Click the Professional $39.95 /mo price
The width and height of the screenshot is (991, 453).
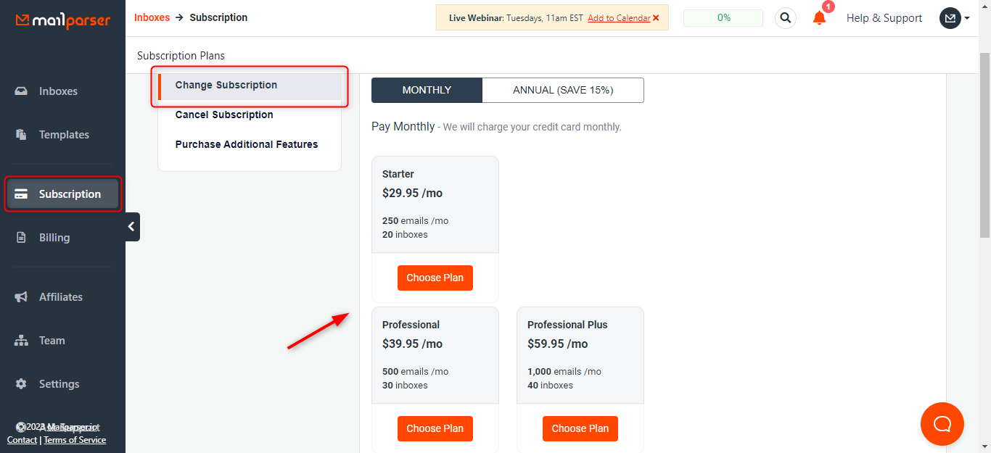click(412, 344)
